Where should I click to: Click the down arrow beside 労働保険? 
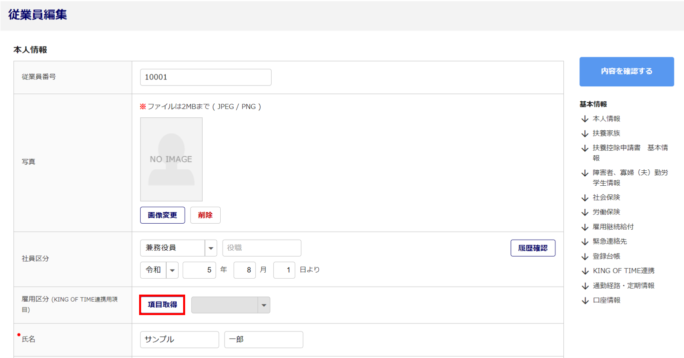pyautogui.click(x=584, y=212)
